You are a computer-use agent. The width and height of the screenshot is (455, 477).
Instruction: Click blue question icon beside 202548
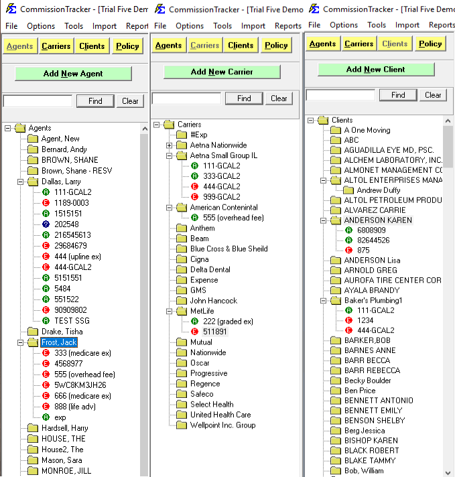tap(46, 224)
